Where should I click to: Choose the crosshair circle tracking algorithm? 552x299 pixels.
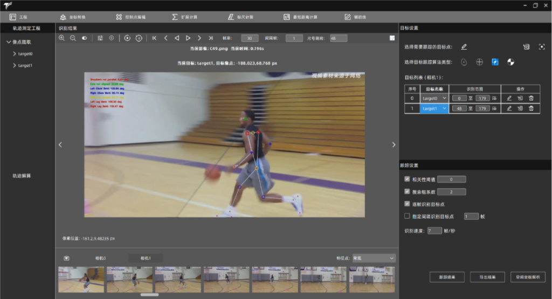click(479, 62)
